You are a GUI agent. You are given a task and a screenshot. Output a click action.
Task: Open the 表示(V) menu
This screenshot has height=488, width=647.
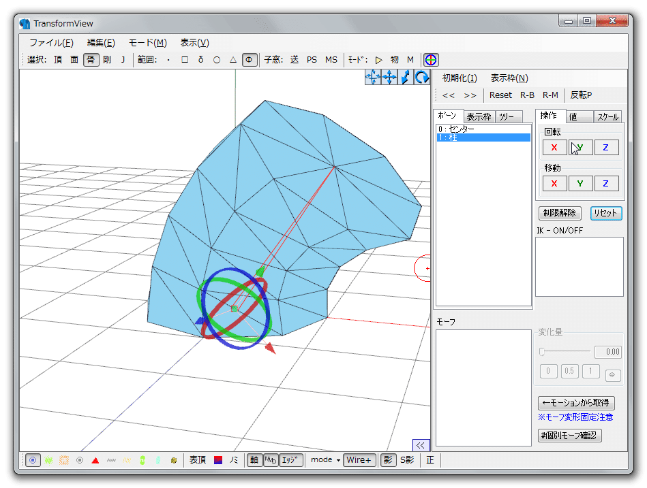(195, 43)
